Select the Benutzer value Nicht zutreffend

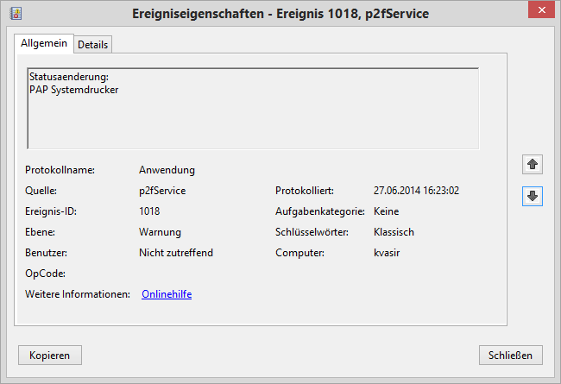coord(175,253)
